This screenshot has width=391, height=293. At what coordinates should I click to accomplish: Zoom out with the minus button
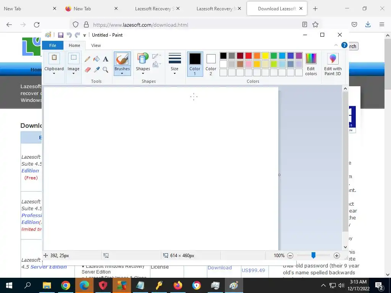(290, 255)
